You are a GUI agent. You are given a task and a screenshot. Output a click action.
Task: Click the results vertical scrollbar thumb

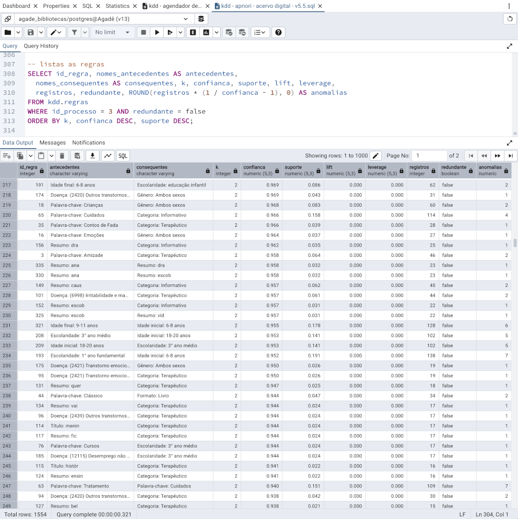coord(515,242)
